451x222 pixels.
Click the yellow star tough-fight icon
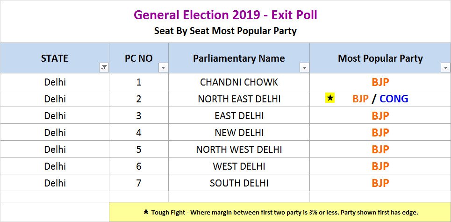(x=330, y=98)
